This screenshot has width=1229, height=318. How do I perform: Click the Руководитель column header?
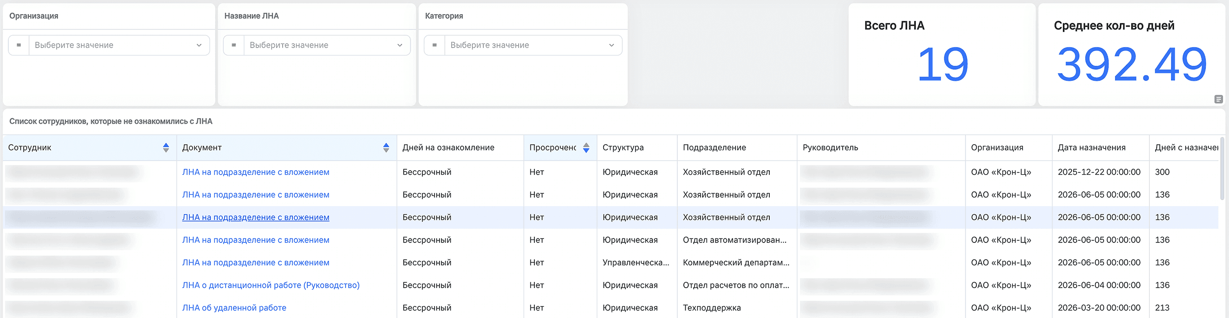(881, 148)
